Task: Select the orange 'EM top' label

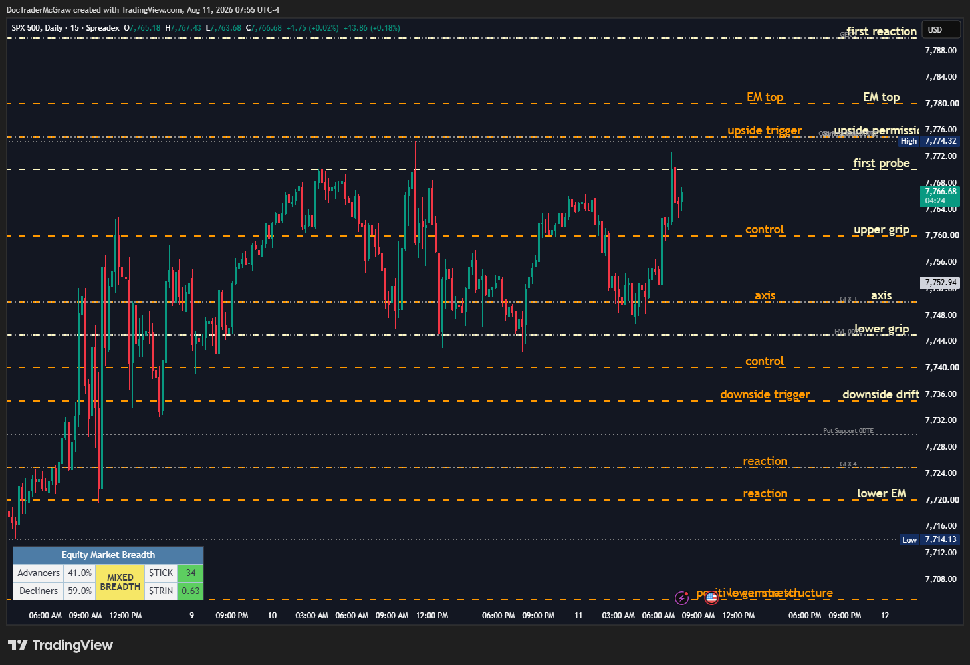Action: [x=765, y=97]
